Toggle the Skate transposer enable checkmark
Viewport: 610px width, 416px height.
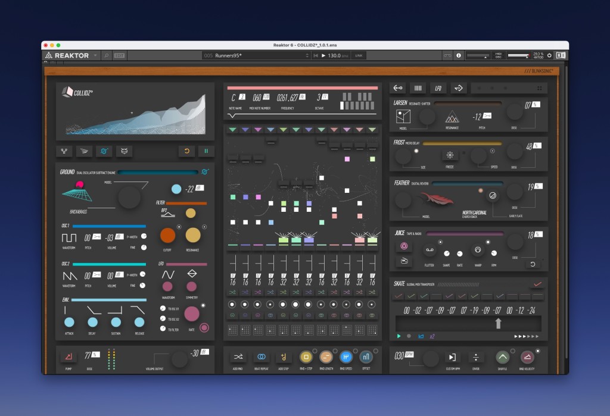[x=538, y=284]
